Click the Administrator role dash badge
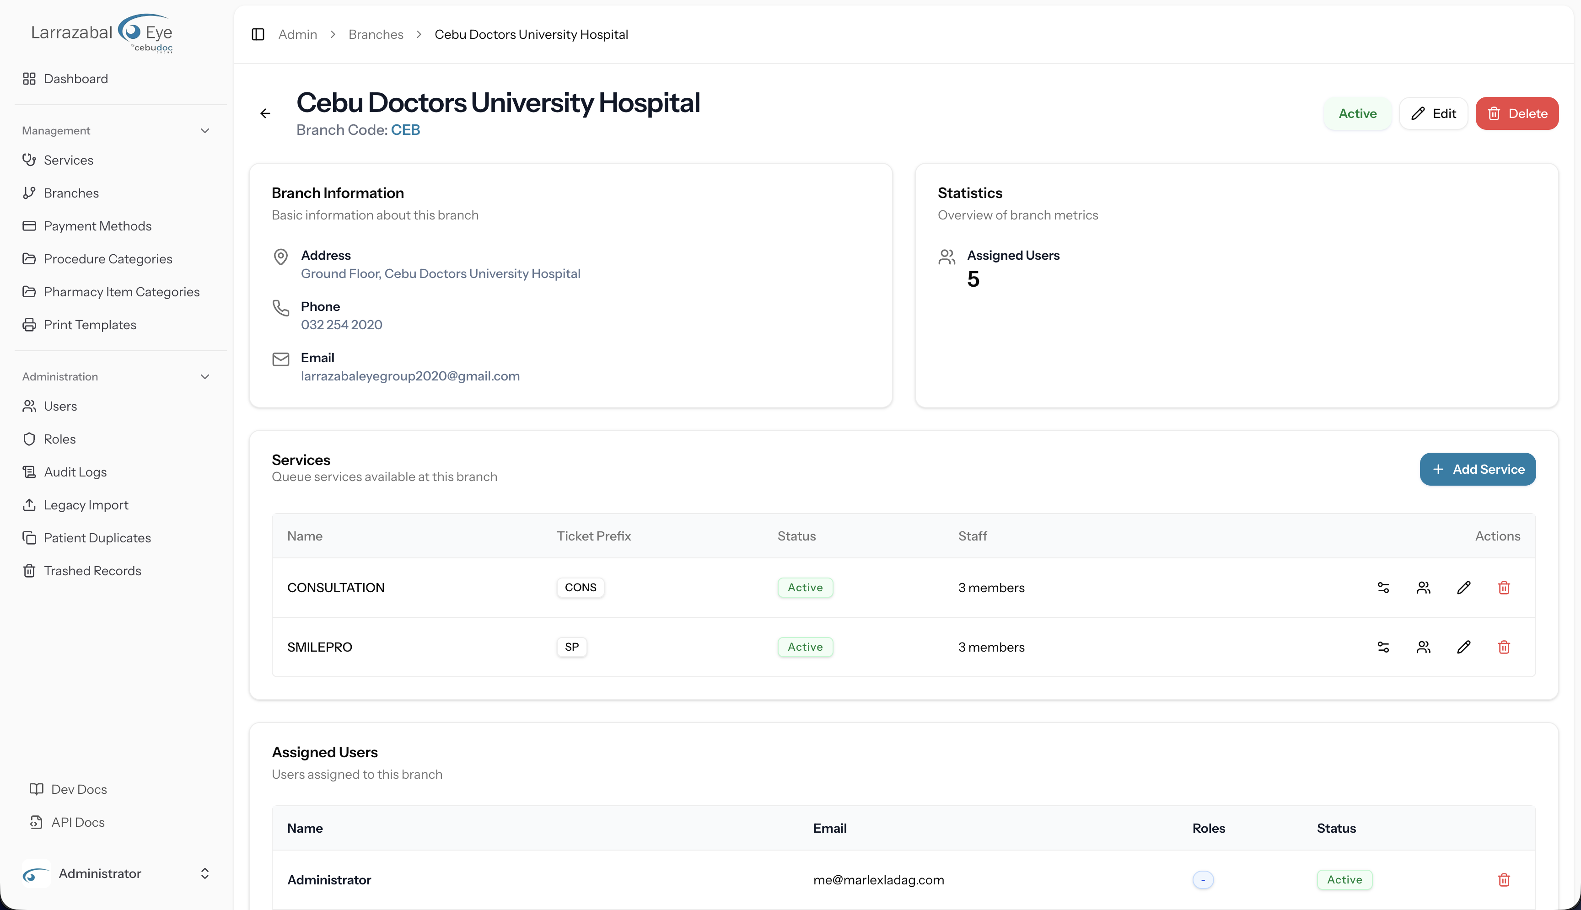This screenshot has width=1581, height=910. point(1203,879)
